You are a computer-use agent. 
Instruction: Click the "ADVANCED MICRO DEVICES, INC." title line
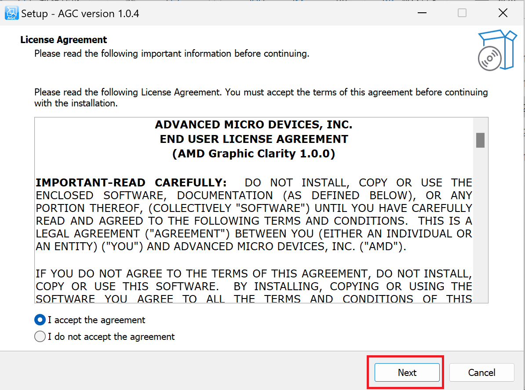[x=254, y=125]
